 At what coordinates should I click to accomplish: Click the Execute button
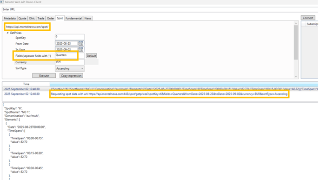pos(44,76)
